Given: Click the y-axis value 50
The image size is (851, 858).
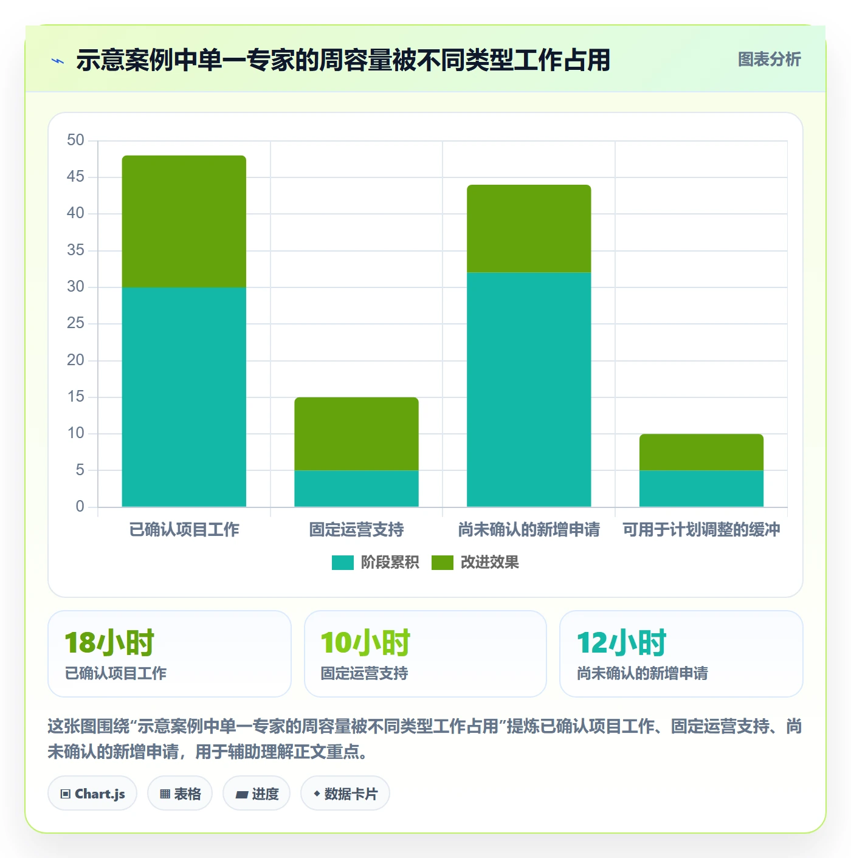Looking at the screenshot, I should click(75, 140).
